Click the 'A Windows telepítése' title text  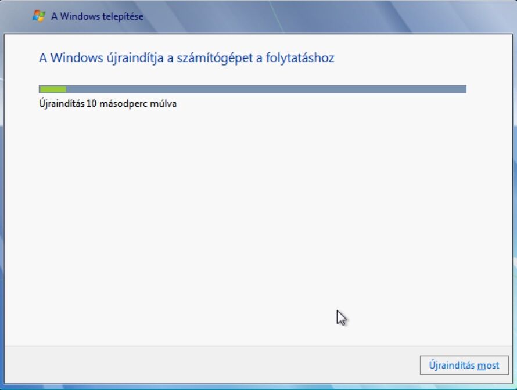(x=97, y=16)
